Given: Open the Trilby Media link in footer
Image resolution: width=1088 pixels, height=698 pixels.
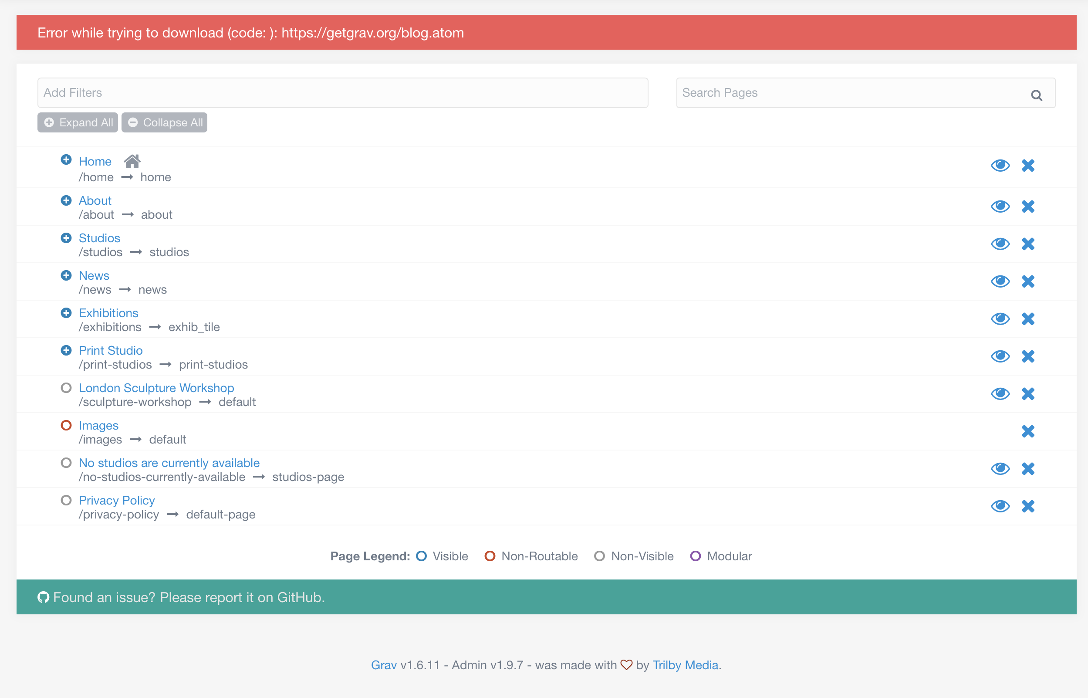Looking at the screenshot, I should click(685, 665).
